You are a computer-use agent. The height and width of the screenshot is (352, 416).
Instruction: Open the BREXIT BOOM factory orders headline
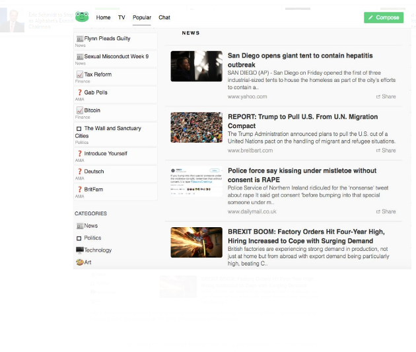[306, 236]
